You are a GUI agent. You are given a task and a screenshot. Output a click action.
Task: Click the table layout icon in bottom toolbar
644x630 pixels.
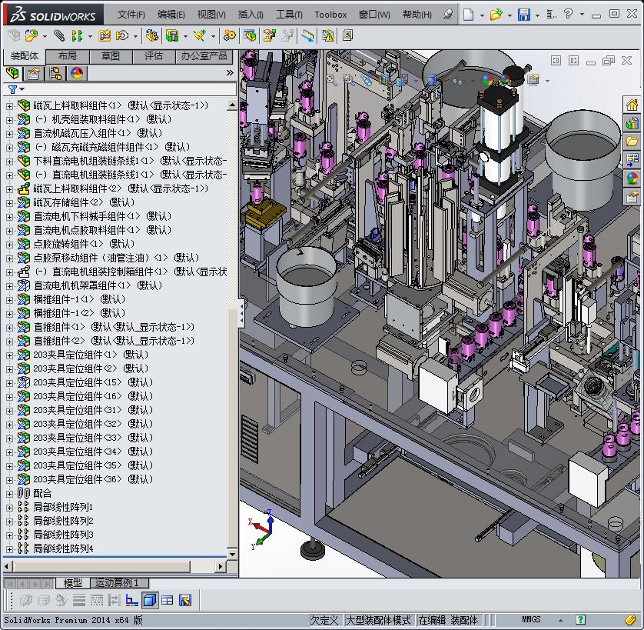[x=168, y=601]
